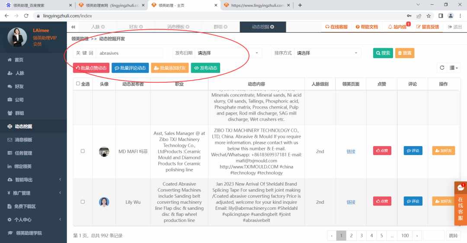Tick the 全选 select-all checkbox
The height and width of the screenshot is (243, 467).
[78, 84]
